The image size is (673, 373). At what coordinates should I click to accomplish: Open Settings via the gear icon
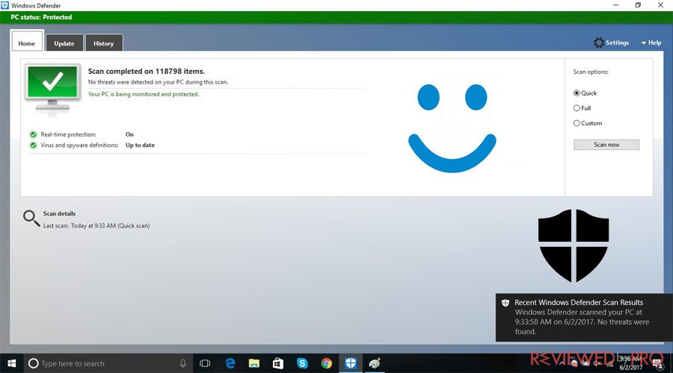598,43
